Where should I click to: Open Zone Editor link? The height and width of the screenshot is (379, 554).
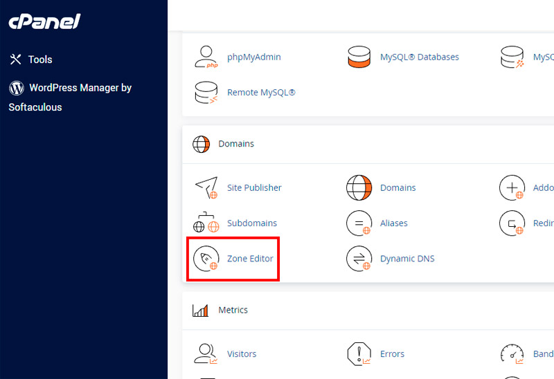(x=250, y=259)
